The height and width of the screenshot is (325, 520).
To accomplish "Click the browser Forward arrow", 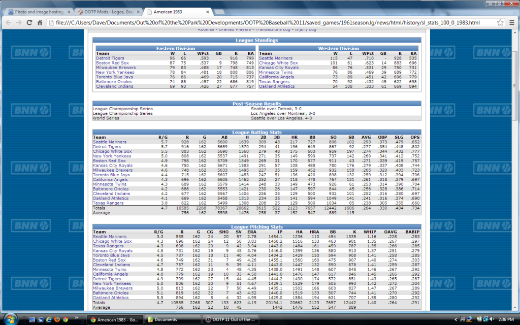I will click(19, 22).
